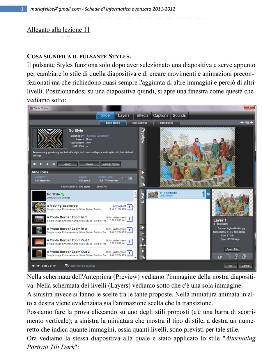
Task: Click the scrollbar down arrow in styles list
Action: tap(135, 258)
